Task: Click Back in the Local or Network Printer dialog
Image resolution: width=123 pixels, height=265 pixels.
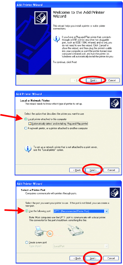Action: (77, 170)
